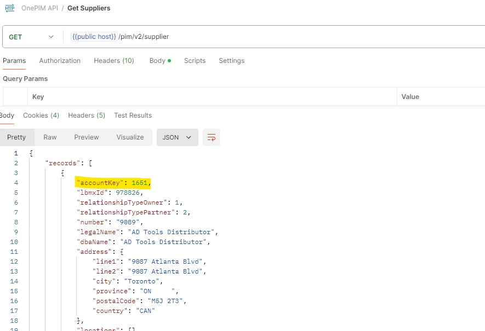Click the highlighted "accountKey": 1651 line
Screen dimensions: 485x331
point(113,183)
